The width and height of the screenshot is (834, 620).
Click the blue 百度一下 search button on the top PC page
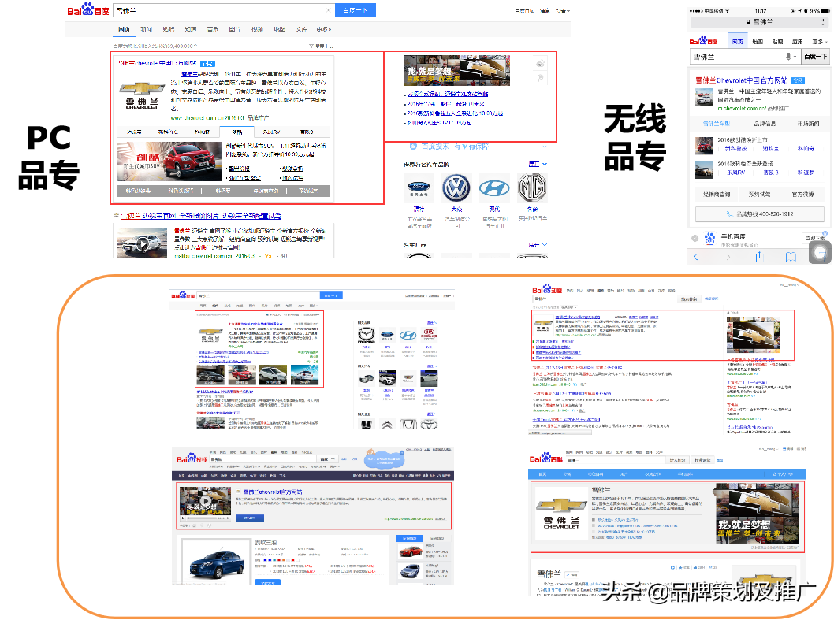(x=356, y=10)
